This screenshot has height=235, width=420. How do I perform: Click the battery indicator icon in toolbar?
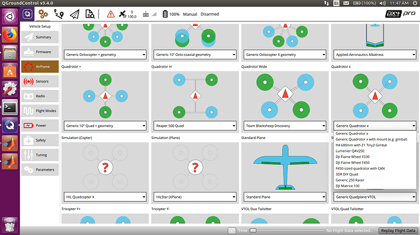point(165,14)
